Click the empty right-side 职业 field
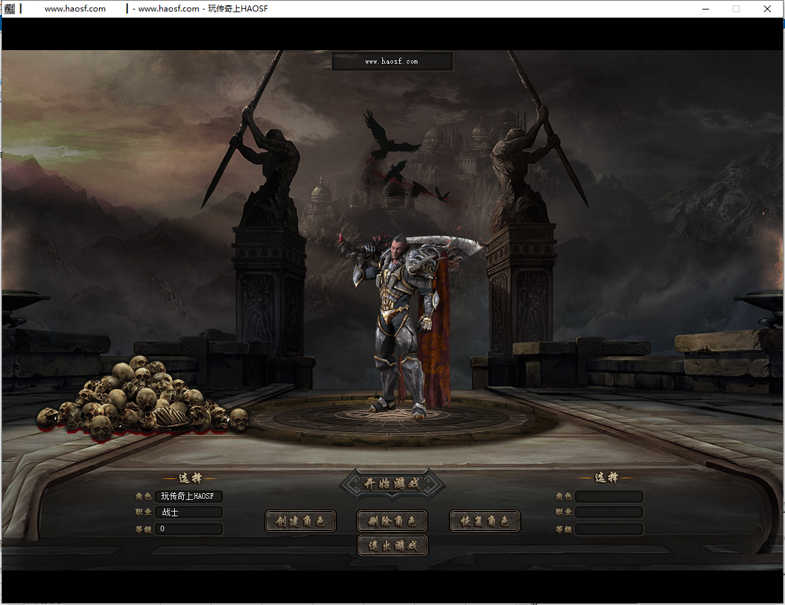The width and height of the screenshot is (785, 605). 608,513
